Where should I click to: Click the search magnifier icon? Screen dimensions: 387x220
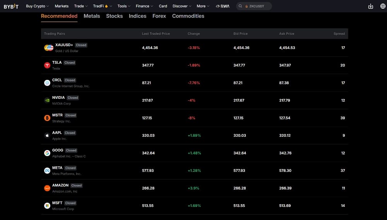[240, 6]
